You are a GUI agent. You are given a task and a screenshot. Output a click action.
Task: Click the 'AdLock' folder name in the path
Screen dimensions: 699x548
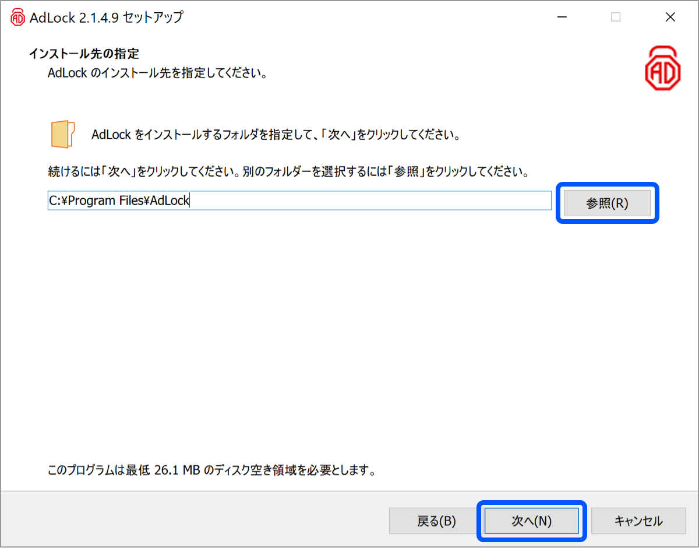[170, 201]
